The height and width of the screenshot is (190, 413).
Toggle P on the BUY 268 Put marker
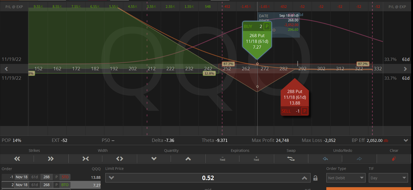(x=267, y=26)
